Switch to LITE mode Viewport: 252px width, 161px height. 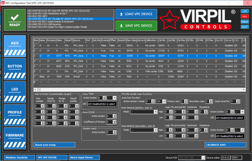click(x=245, y=11)
